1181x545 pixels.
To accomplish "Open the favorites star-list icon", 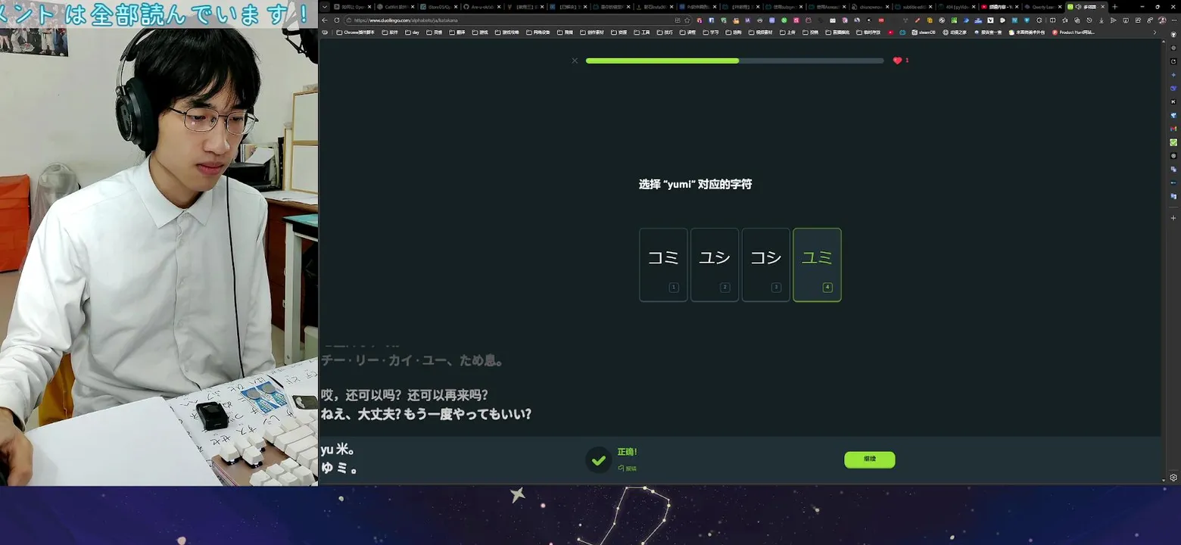I will pyautogui.click(x=1064, y=20).
